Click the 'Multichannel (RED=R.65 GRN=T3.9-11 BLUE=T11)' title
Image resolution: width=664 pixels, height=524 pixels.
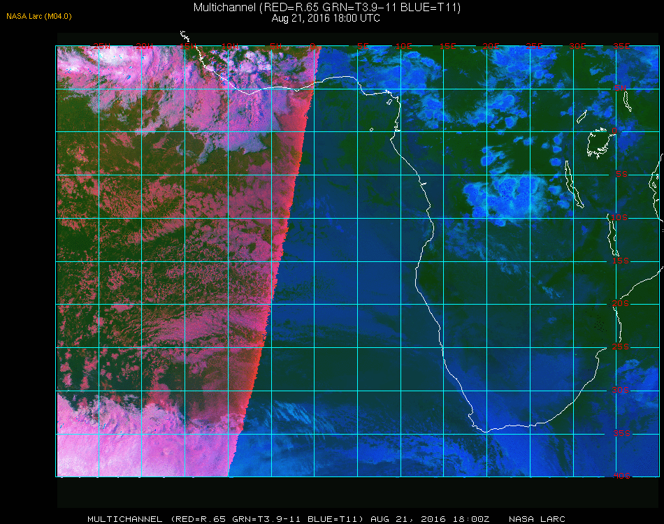pyautogui.click(x=327, y=7)
